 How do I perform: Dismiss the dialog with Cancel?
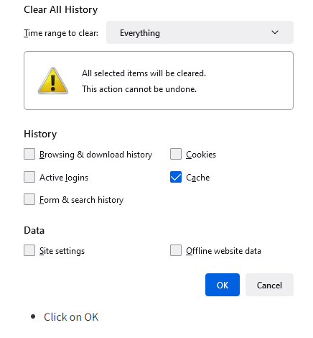(x=269, y=285)
